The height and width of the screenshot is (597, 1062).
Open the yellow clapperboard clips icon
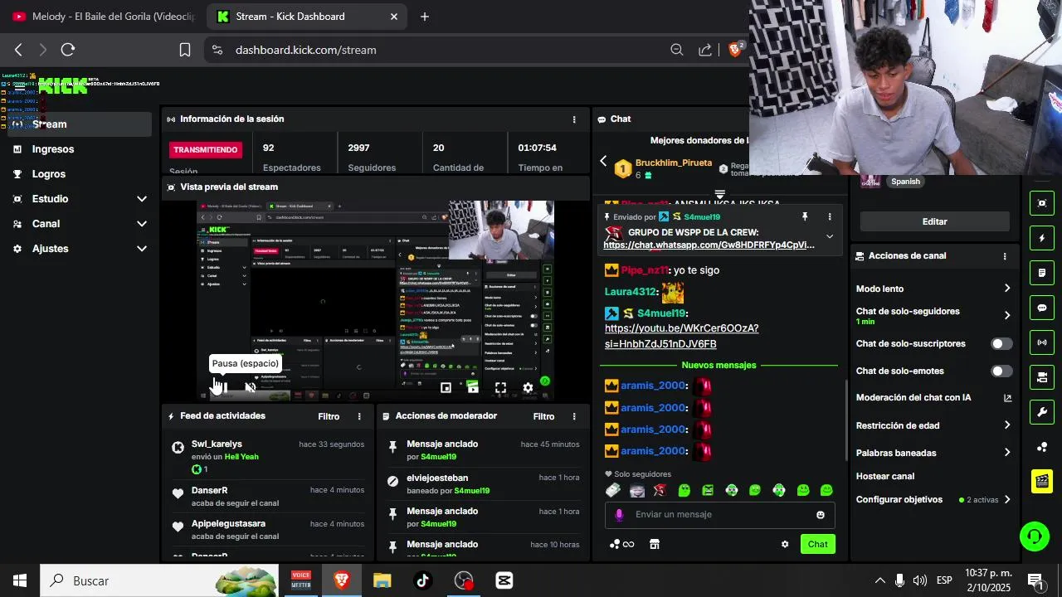pyautogui.click(x=1042, y=481)
